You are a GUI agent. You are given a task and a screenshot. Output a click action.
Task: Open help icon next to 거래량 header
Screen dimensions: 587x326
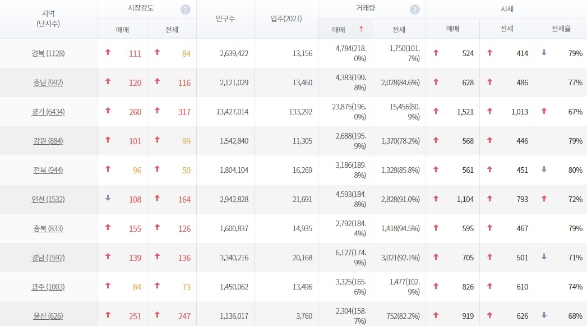(414, 10)
